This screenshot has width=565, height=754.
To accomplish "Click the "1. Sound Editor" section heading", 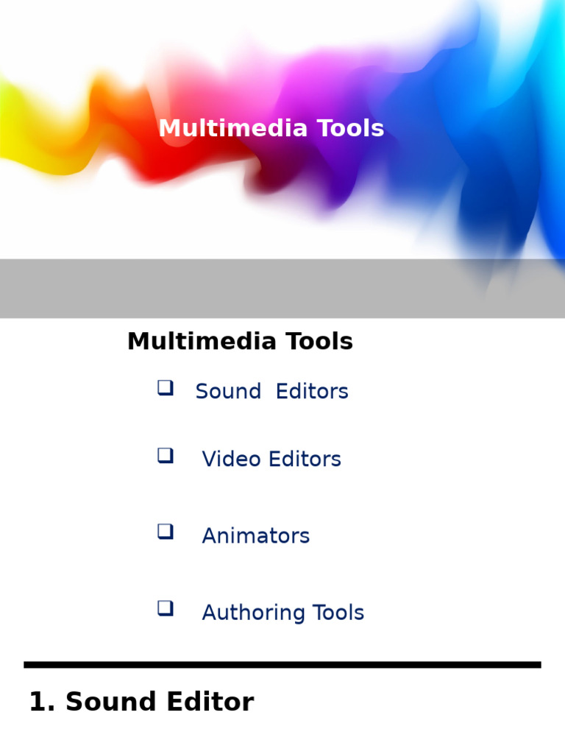I will click(141, 702).
